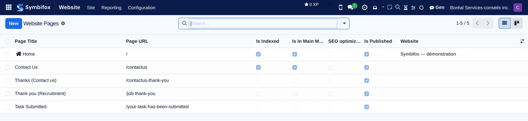Viewport: 528px width, 121px height.
Task: Switch to kanban view
Action: click(x=517, y=23)
